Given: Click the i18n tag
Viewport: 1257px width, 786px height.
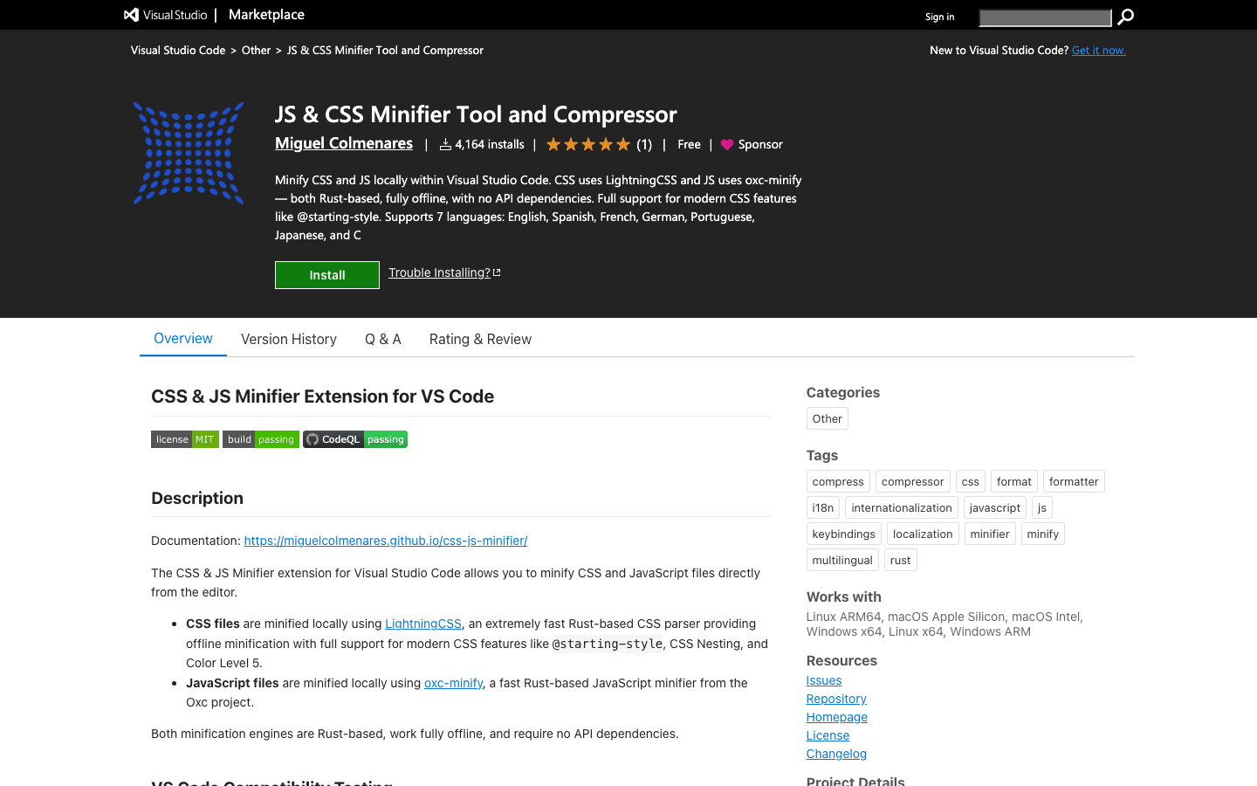Looking at the screenshot, I should pos(823,507).
